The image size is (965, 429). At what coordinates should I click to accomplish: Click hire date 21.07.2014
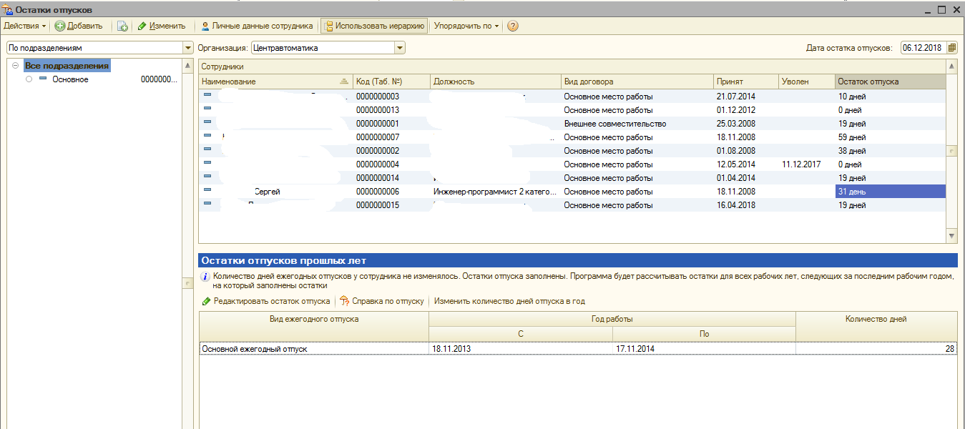coord(746,97)
